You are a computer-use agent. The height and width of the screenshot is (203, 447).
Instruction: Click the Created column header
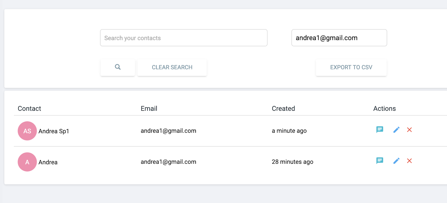pyautogui.click(x=283, y=108)
